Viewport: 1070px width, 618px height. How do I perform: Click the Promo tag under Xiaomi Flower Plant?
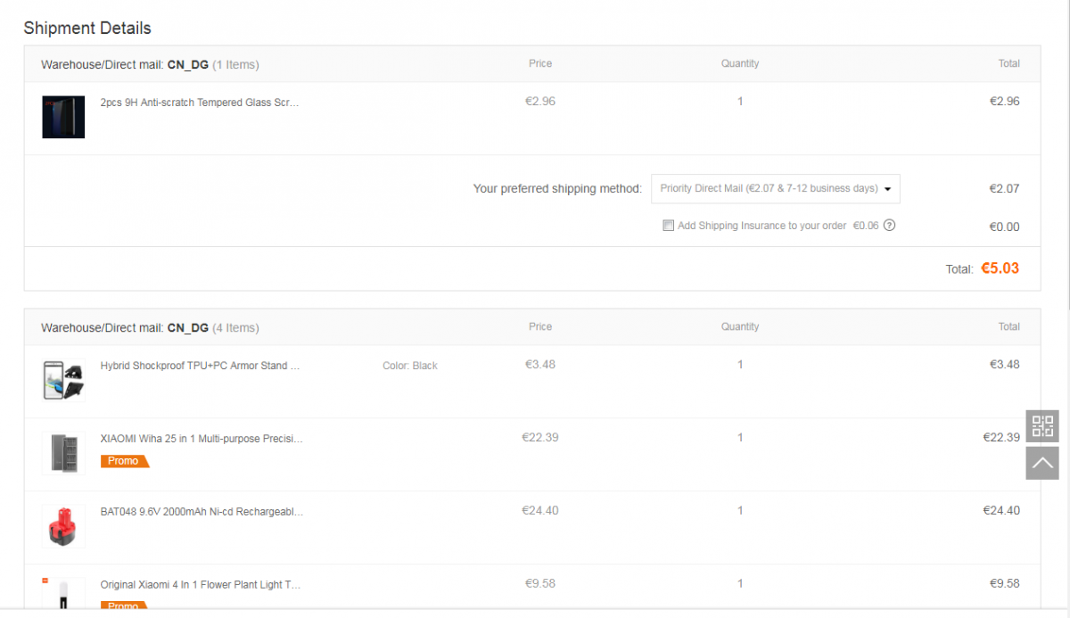[124, 605]
